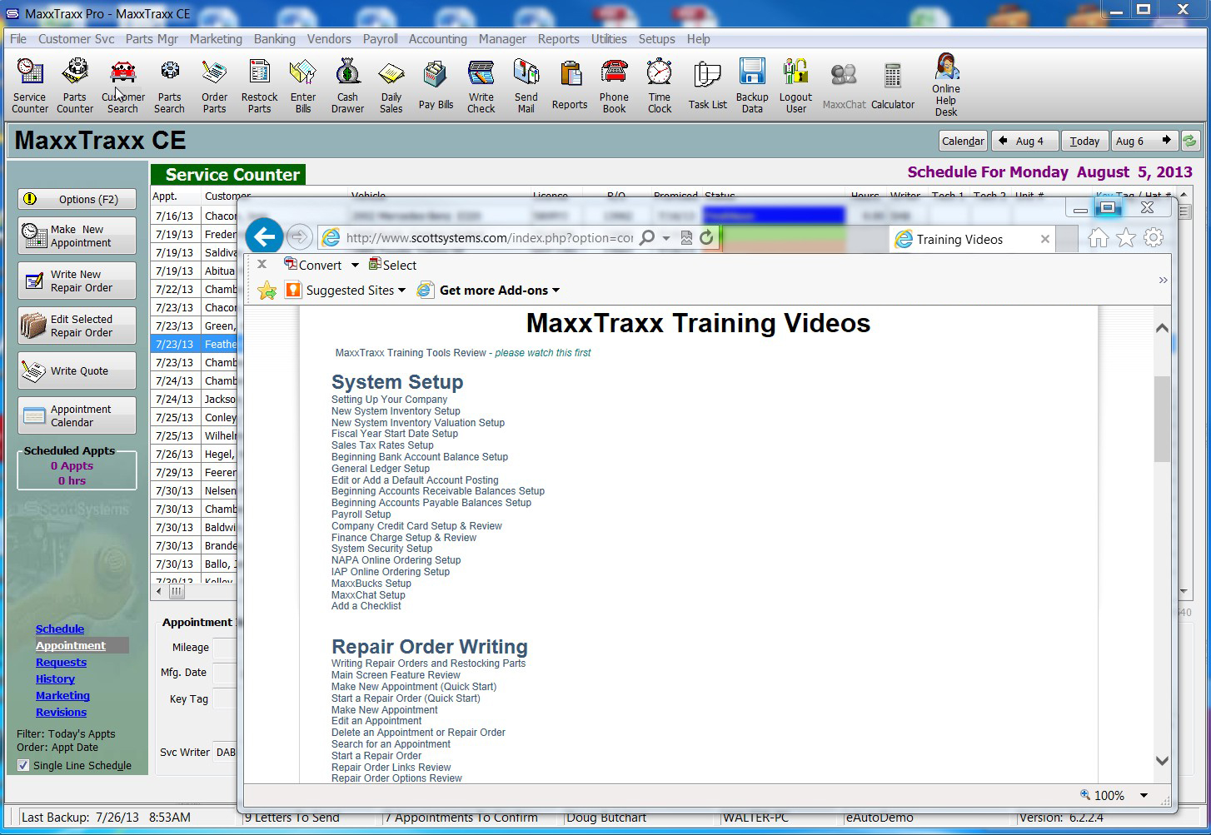The height and width of the screenshot is (835, 1211).
Task: Click the Restock Parts toolbar icon
Action: [x=259, y=85]
